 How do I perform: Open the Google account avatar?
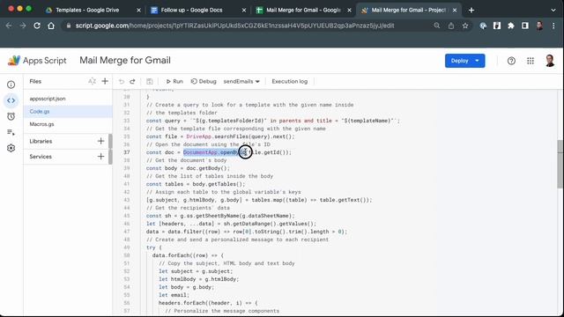(550, 61)
